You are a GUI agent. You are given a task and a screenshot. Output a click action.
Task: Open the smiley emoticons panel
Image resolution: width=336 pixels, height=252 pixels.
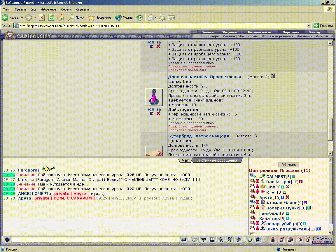(x=249, y=239)
